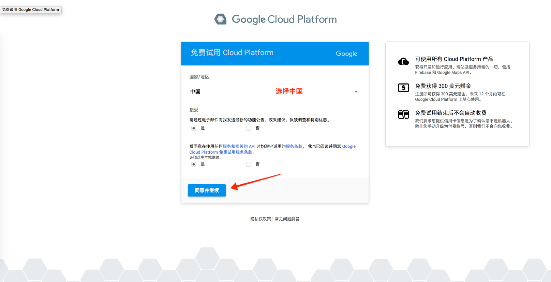Click the dollar icon beside 300 美元赠金
Screen dimensions: 551x282
point(403,88)
